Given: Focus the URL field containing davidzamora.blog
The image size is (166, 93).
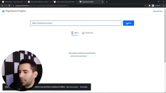Looking at the screenshot, I should click(x=76, y=23).
